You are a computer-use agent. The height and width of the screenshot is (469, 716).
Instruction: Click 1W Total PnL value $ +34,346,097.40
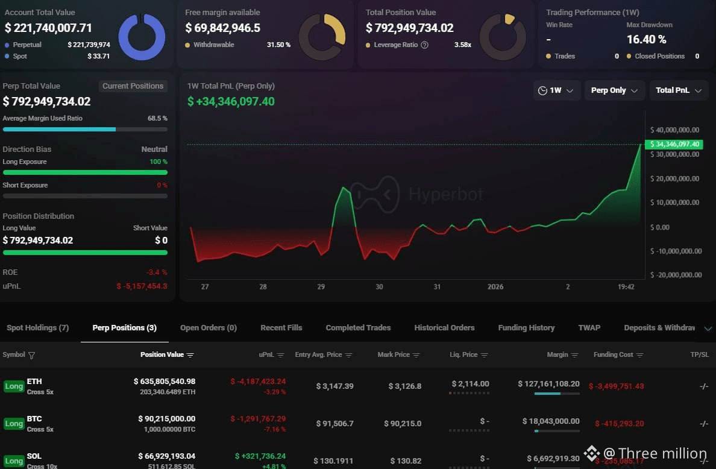(x=231, y=101)
